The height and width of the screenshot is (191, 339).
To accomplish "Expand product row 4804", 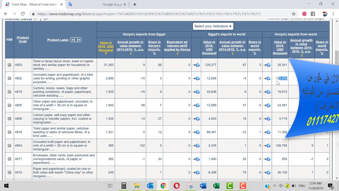I will [10, 146].
